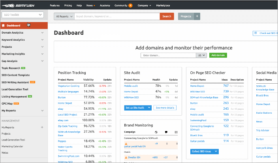The height and width of the screenshot is (163, 278).
Task: Expand Marketing Insights section
Action: [x=42, y=54]
